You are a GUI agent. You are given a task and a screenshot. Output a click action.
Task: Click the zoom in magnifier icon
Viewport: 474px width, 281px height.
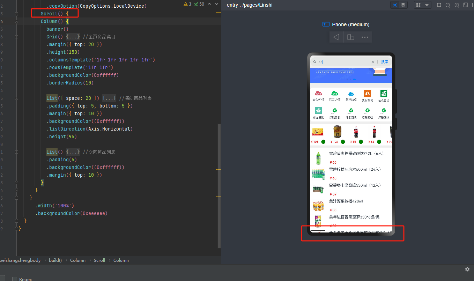[457, 5]
